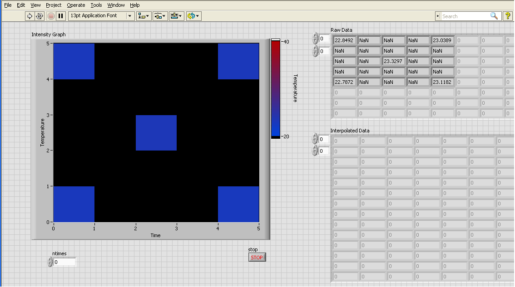Viewport: 515px width, 287px height.
Task: Open the Tools menu
Action: 96,5
